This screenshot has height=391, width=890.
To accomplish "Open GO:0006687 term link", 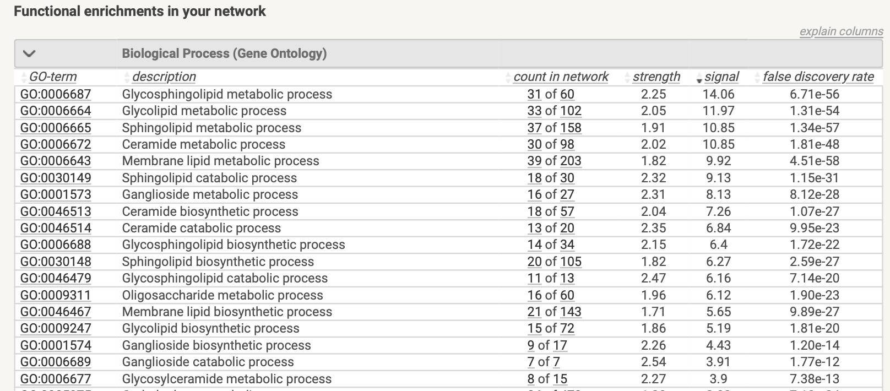I will pos(56,94).
